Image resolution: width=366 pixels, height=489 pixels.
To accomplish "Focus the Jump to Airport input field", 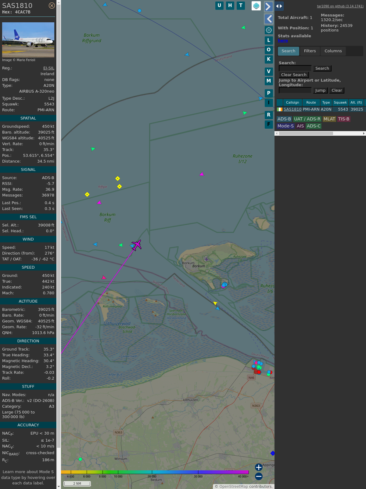I will (x=295, y=90).
